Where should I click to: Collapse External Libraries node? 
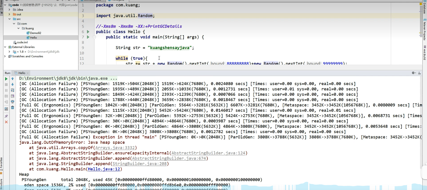coord(5,47)
